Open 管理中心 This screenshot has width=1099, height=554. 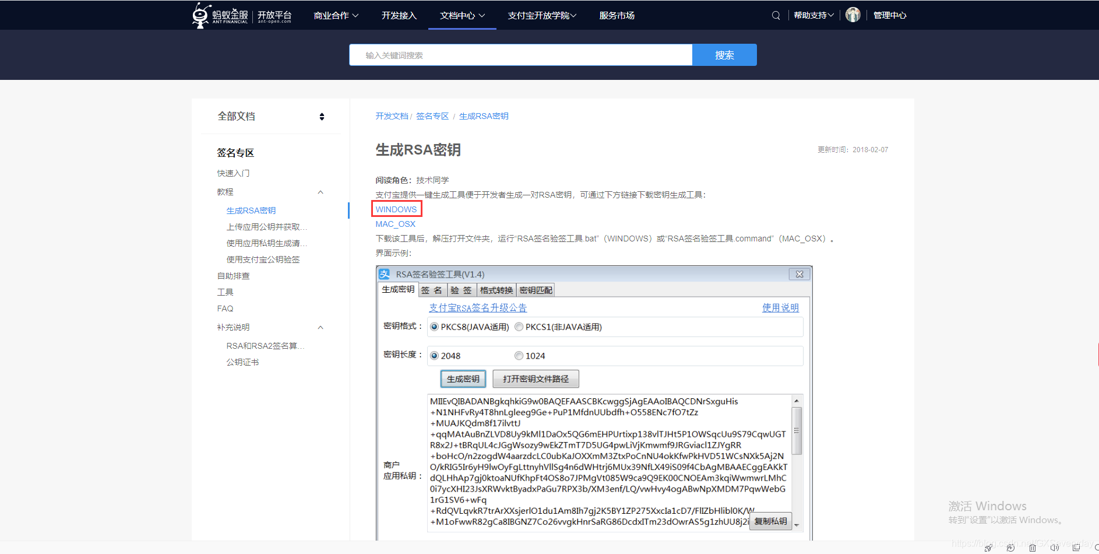890,16
